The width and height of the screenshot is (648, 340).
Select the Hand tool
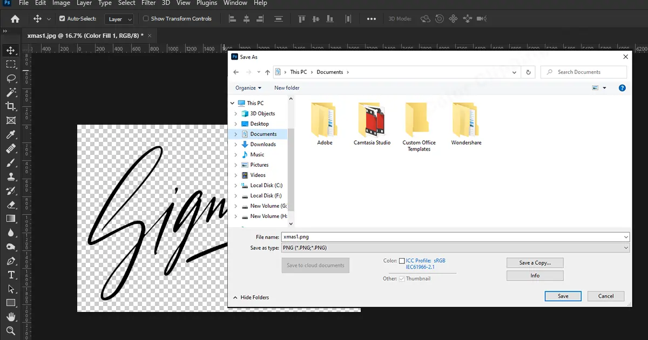(11, 317)
